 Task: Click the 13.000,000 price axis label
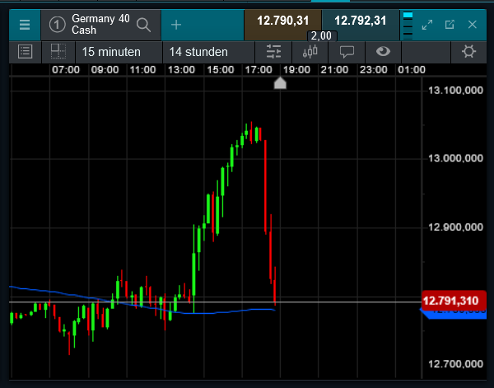[455, 158]
